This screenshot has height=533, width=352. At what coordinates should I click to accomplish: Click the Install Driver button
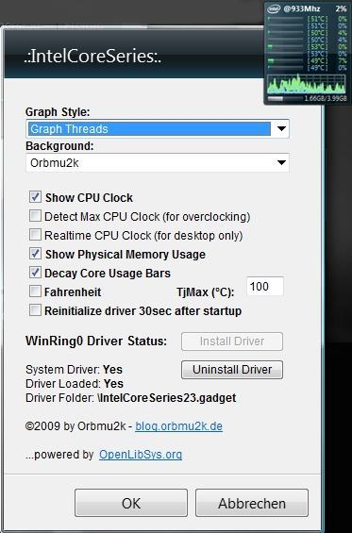pyautogui.click(x=232, y=341)
